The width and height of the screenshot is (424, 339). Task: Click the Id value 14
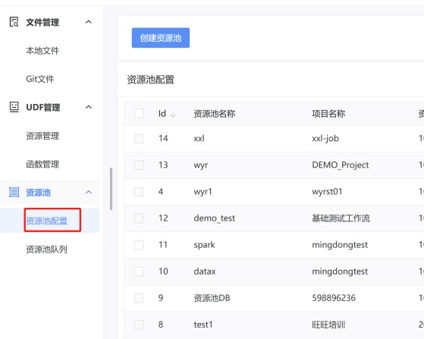pos(163,139)
